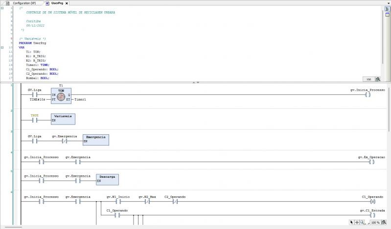Screen dimensions: 391x229
Task: Click the ladder zoom percentage box
Action: point(374,222)
